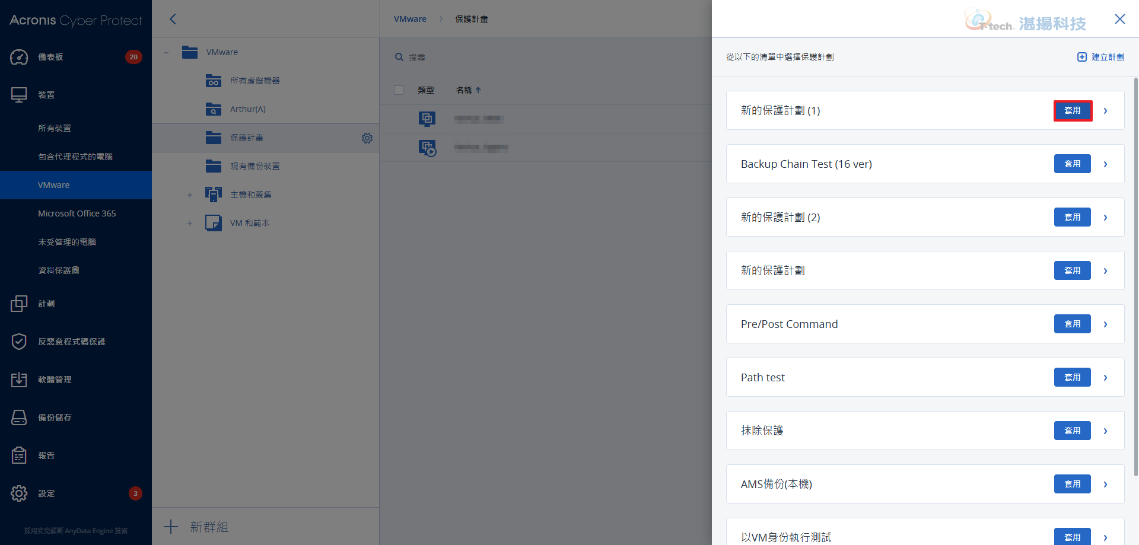The height and width of the screenshot is (545, 1139).
Task: Close the protection plan panel with X
Action: (1120, 19)
